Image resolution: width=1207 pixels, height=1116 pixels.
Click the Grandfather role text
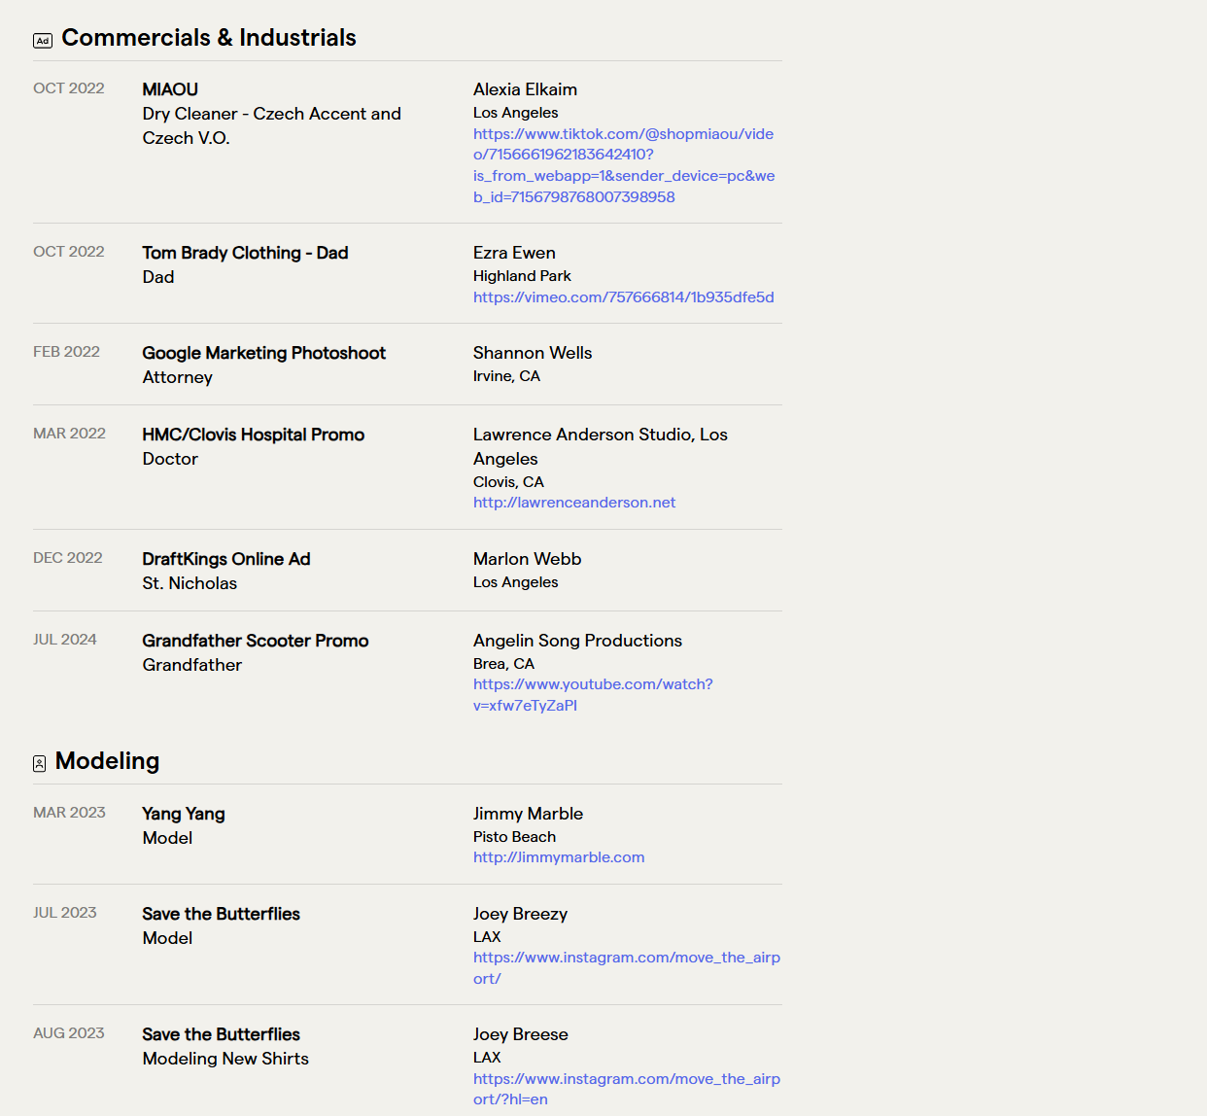pyautogui.click(x=192, y=665)
